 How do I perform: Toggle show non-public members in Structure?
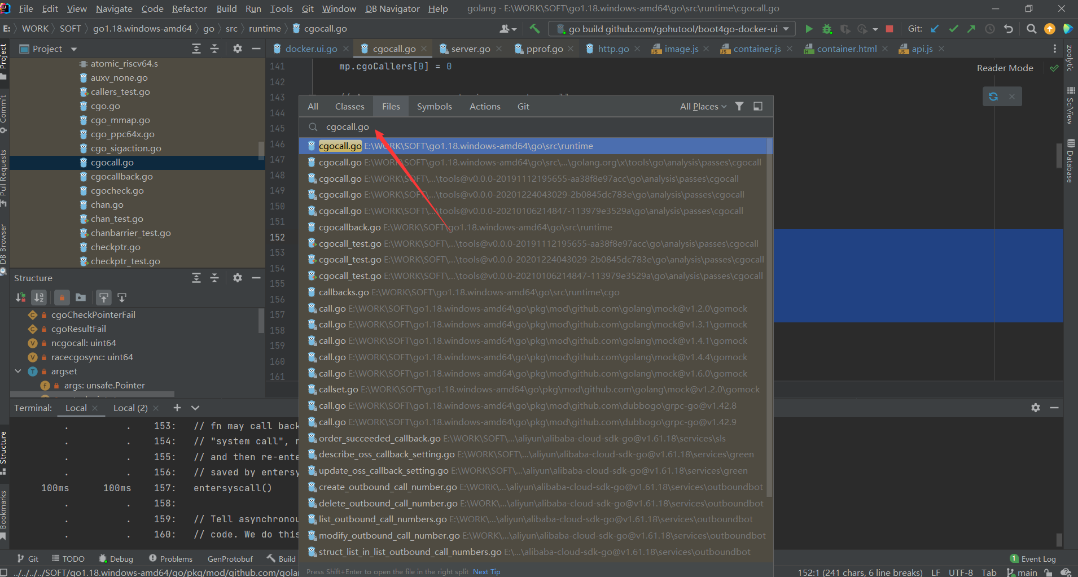click(62, 298)
